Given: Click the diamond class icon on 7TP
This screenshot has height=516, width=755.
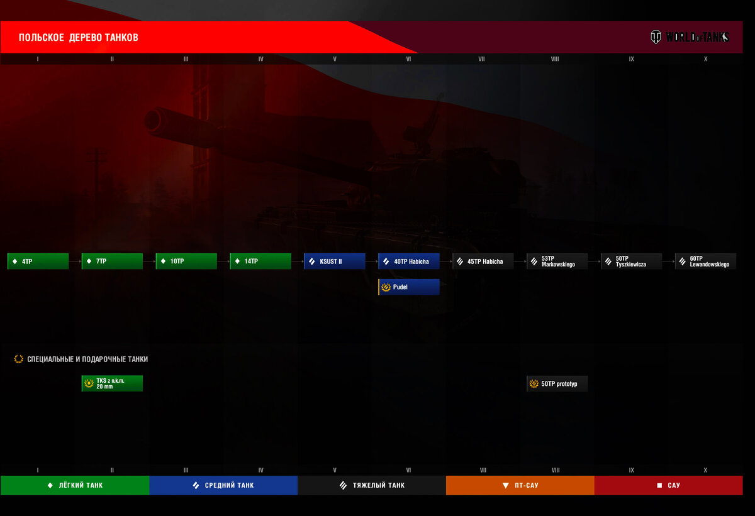Looking at the screenshot, I should [89, 261].
